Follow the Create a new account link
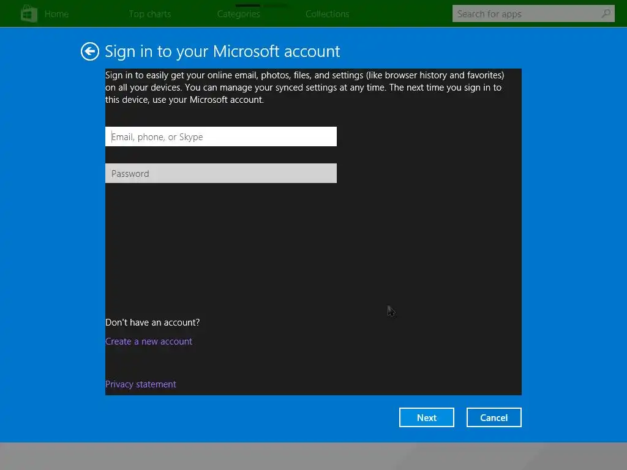This screenshot has height=470, width=627. [149, 341]
